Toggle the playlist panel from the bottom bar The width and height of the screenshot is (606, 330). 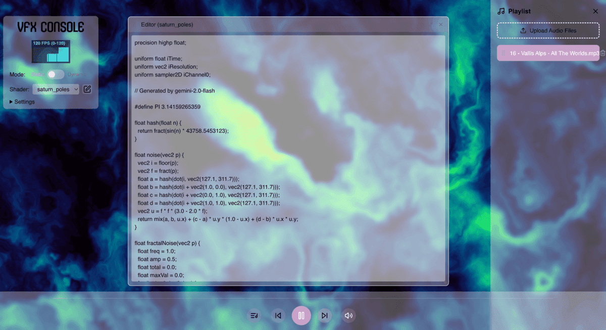[x=254, y=316]
